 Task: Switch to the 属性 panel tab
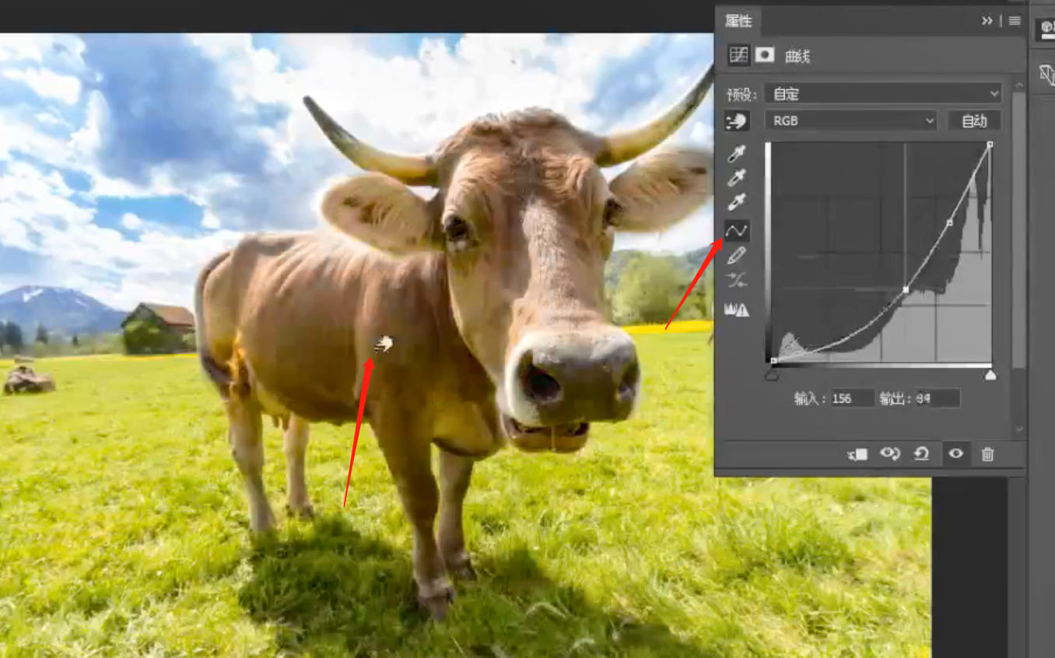[738, 21]
